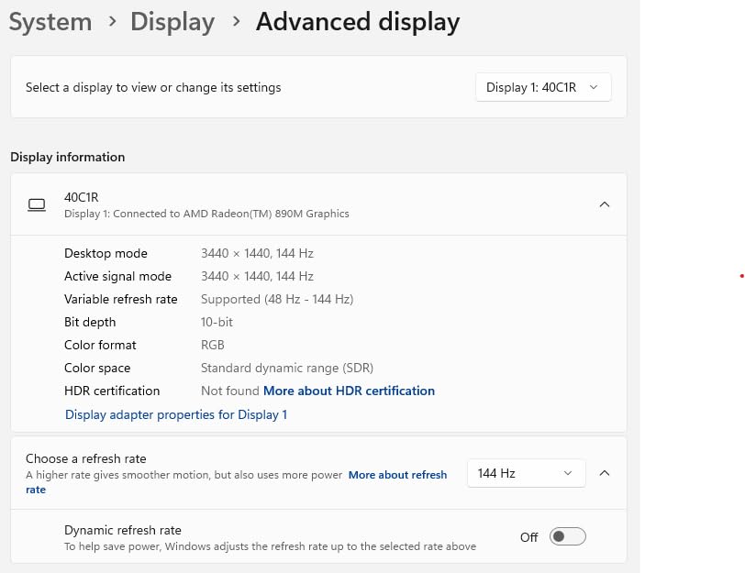Go to Display using the breadcrumb
This screenshot has height=573, width=745.
point(172,21)
